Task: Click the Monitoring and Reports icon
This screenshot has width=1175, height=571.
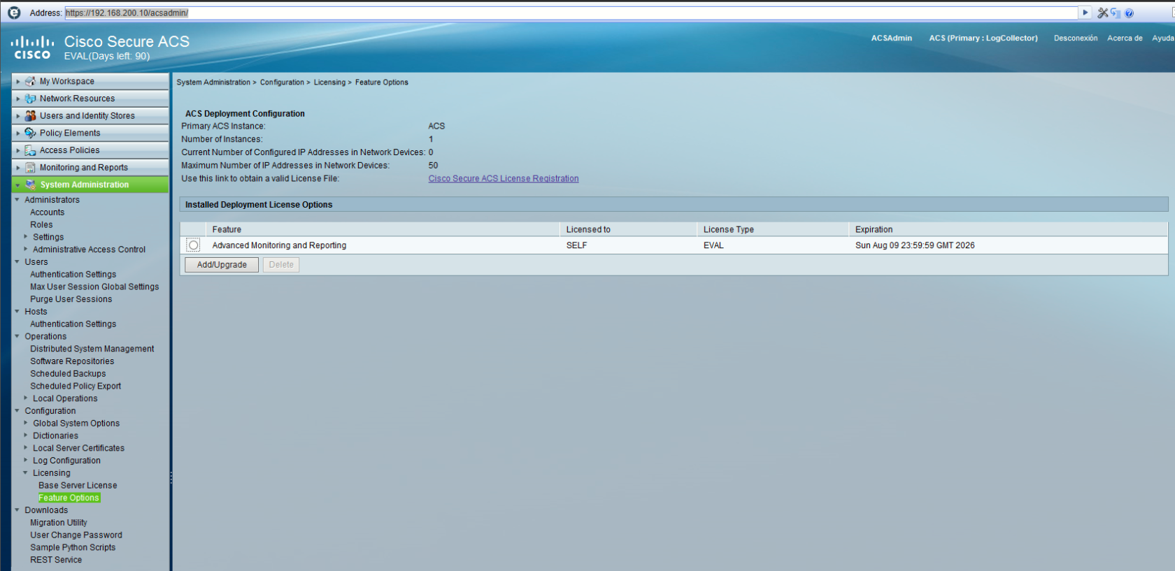Action: (x=30, y=168)
